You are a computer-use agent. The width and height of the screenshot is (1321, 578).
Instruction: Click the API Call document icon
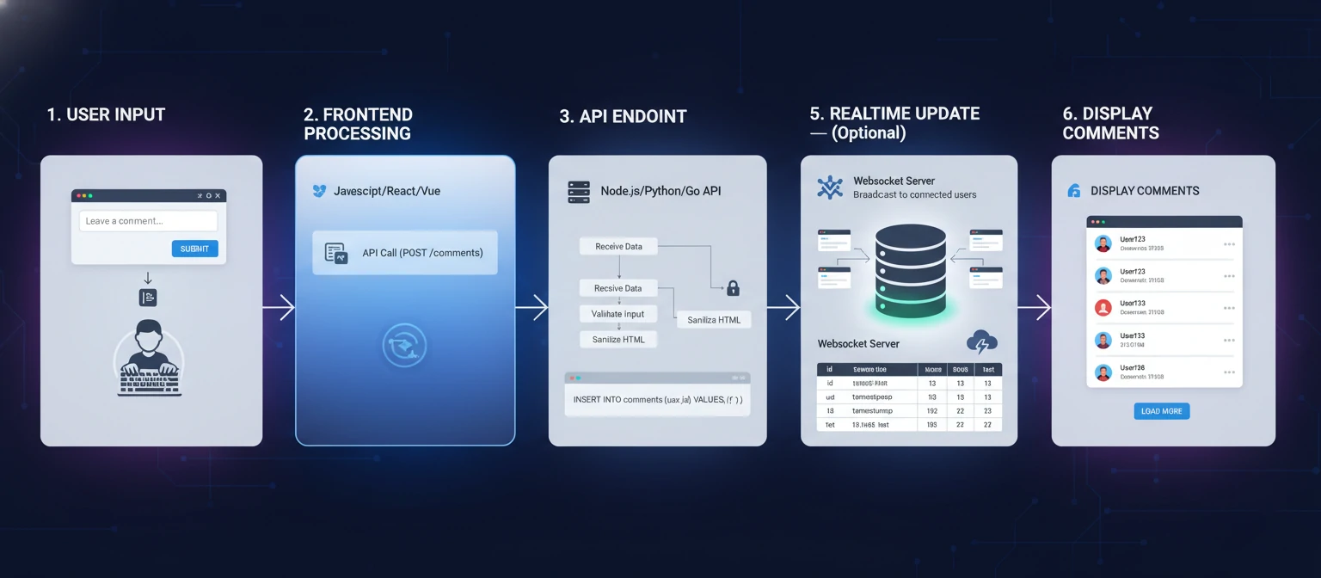tap(335, 253)
